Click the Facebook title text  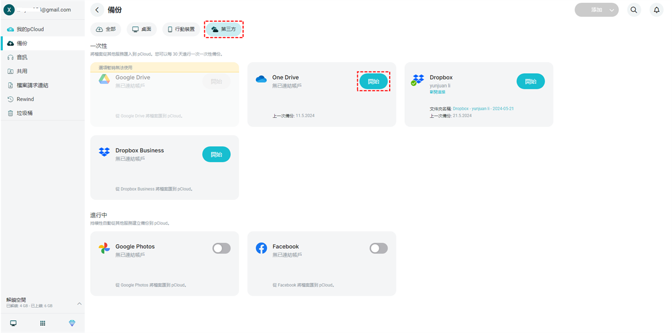pyautogui.click(x=286, y=246)
